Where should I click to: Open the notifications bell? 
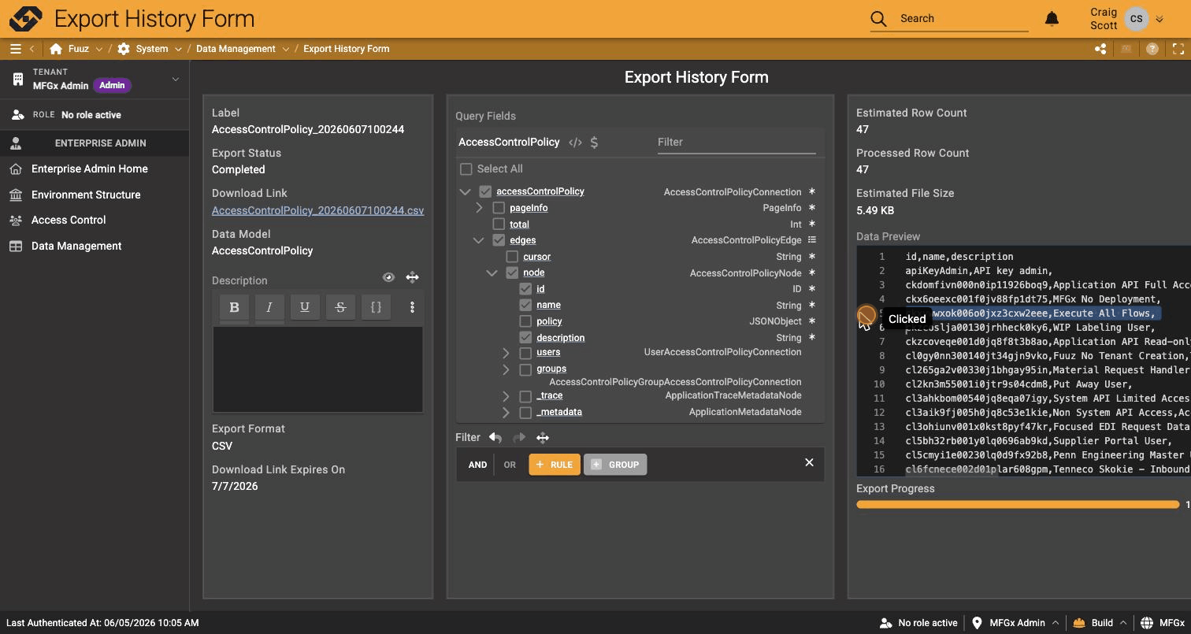tap(1052, 18)
